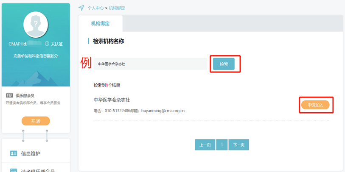Click the 中华医学会杂志社 result title
The height and width of the screenshot is (172, 345).
tap(112, 100)
